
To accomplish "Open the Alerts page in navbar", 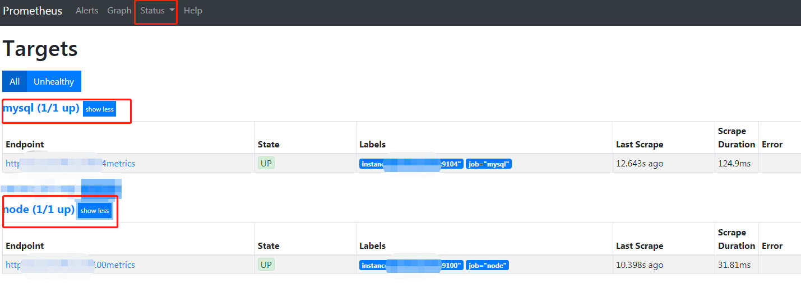I will pyautogui.click(x=87, y=11).
